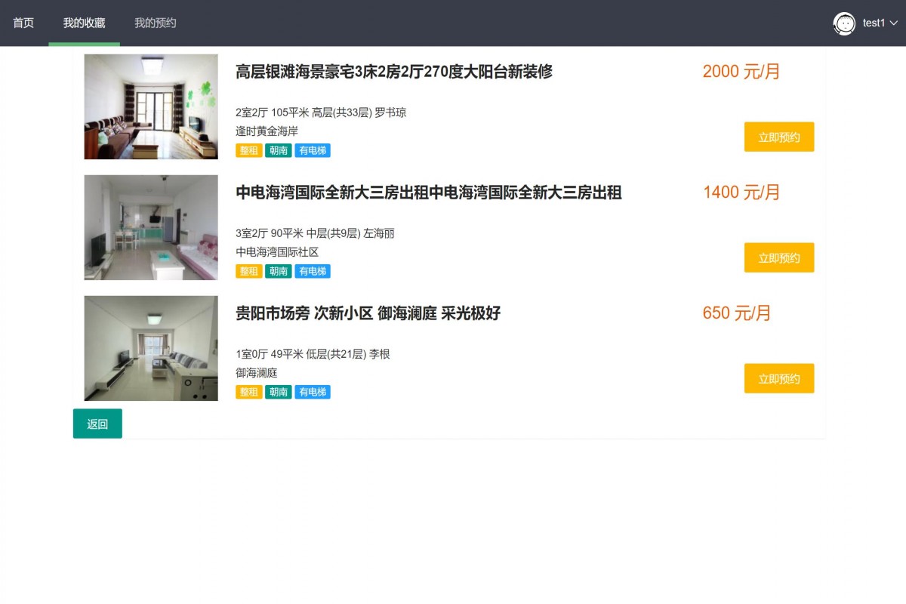Click the 朝南 tag on 中电海湾国际 listing

tap(277, 271)
